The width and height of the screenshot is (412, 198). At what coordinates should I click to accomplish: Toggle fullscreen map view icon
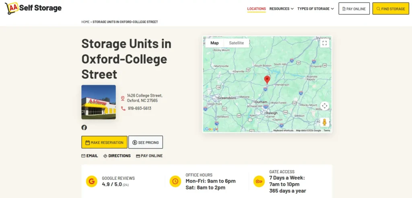point(325,43)
